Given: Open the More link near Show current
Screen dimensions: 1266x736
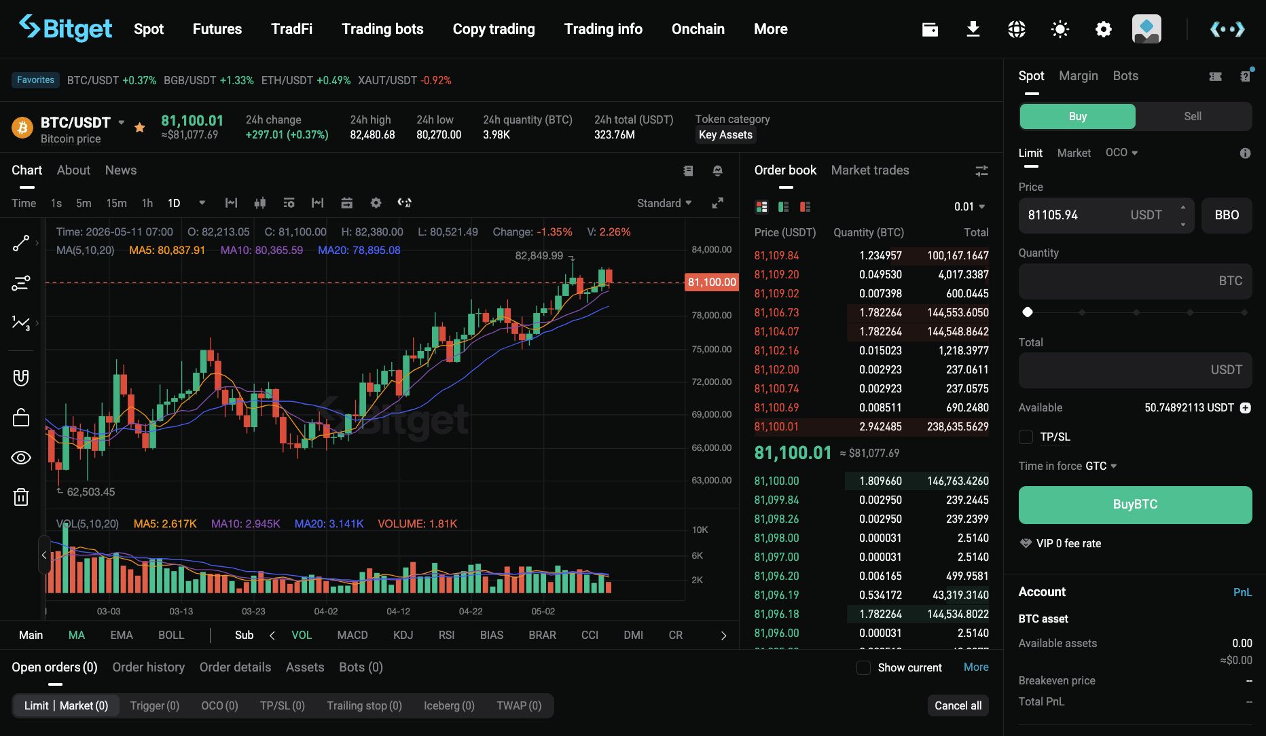Looking at the screenshot, I should tap(976, 667).
